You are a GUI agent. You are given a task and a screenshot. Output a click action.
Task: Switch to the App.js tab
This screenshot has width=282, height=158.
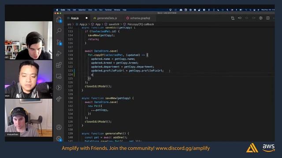click(74, 18)
